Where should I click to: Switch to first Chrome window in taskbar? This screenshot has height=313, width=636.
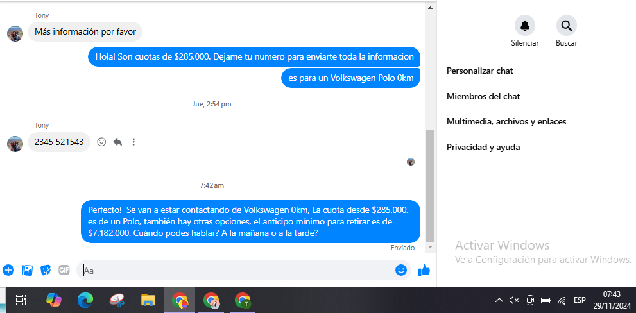pos(180,300)
